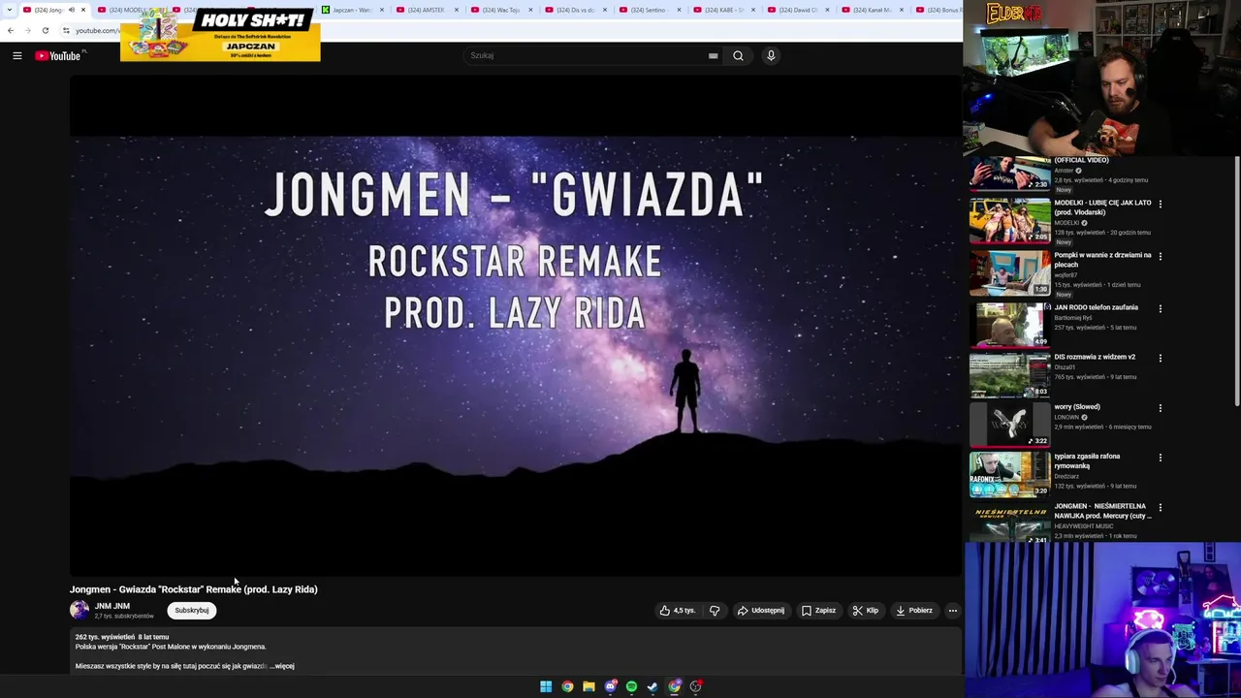Open the tab search dropdown arrow
The width and height of the screenshot is (1241, 698).
coord(9,10)
